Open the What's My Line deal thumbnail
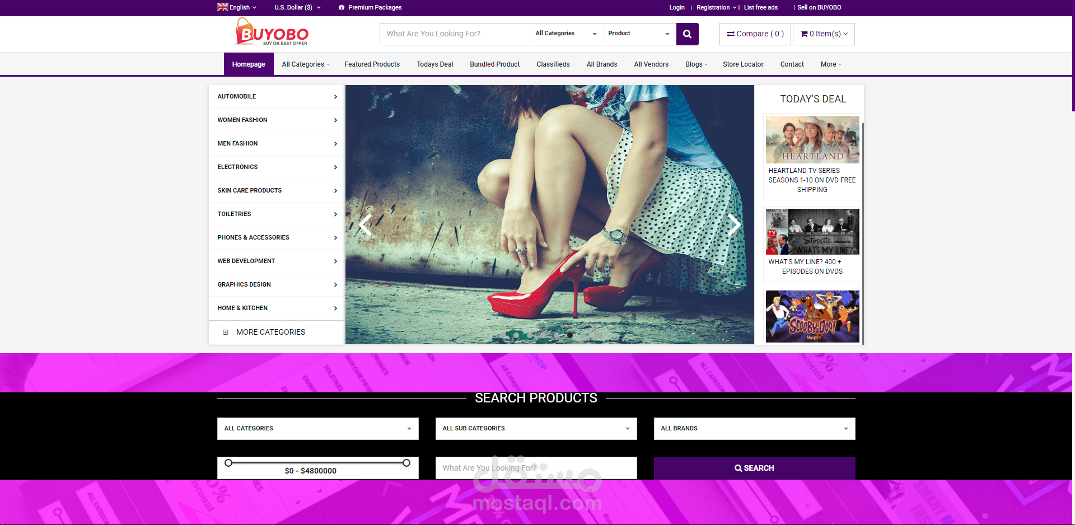 (x=812, y=232)
